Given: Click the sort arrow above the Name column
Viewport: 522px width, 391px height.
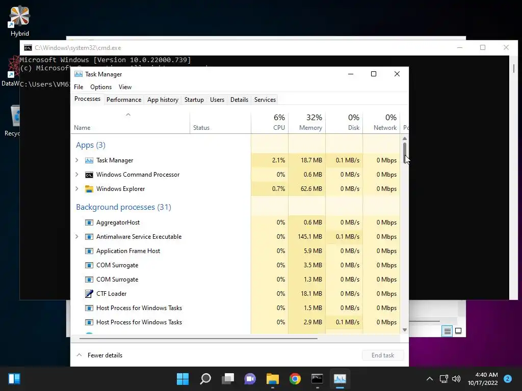Looking at the screenshot, I should (x=128, y=115).
